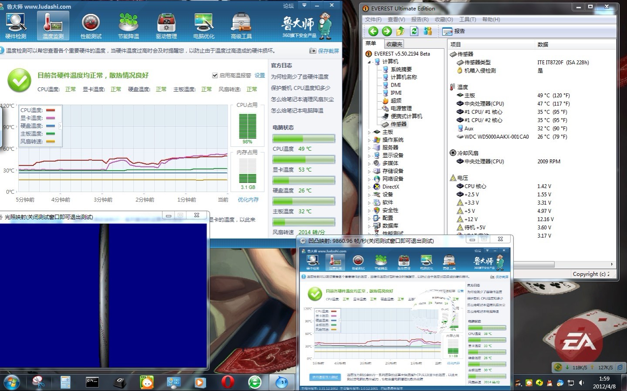Expand the 网络设备 tree node
Screen dimensions: 627x391
pyautogui.click(x=369, y=179)
